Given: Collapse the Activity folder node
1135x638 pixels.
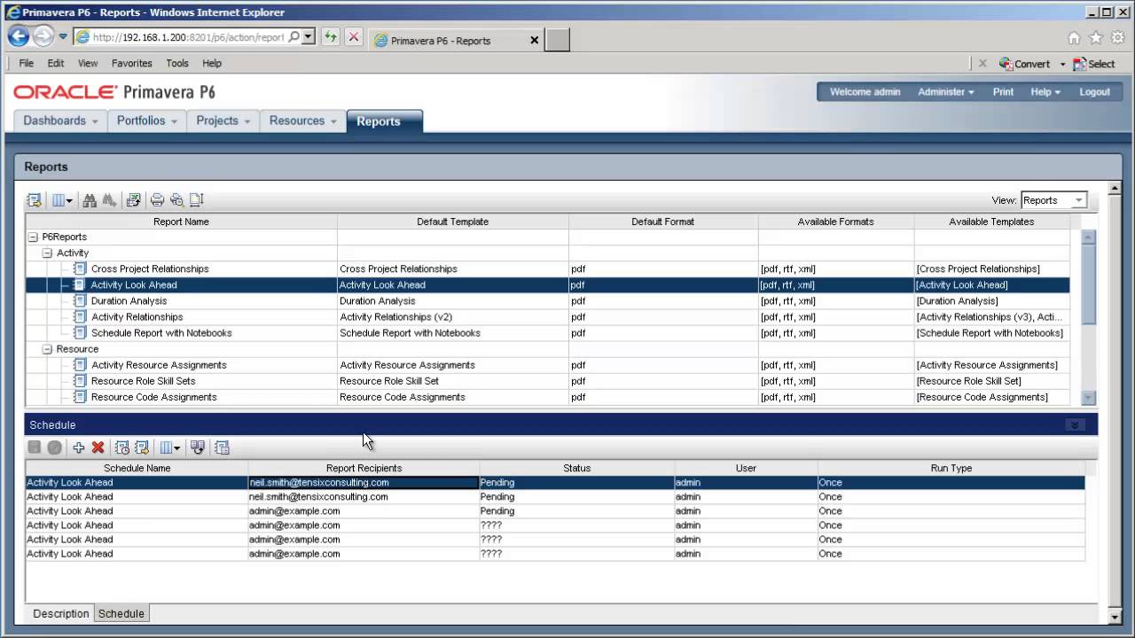Looking at the screenshot, I should [48, 253].
